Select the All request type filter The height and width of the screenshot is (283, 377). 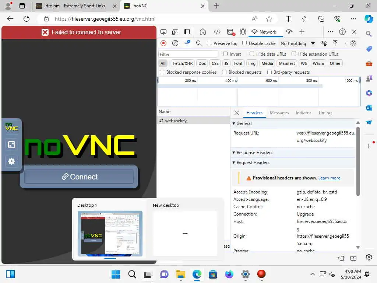163,63
